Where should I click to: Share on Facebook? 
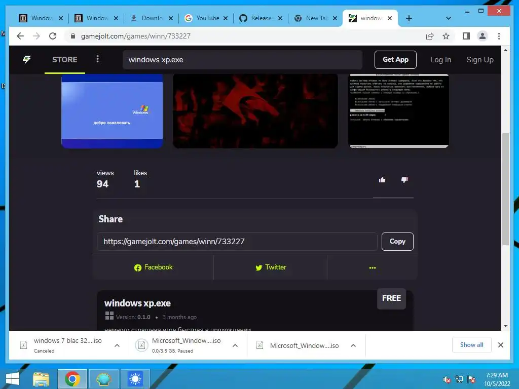[153, 267]
